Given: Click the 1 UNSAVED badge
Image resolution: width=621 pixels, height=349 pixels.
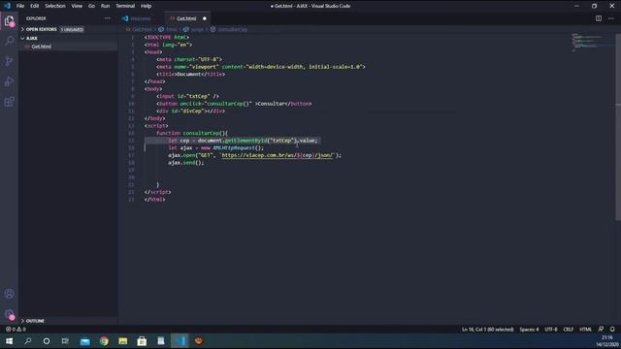Looking at the screenshot, I should coord(72,29).
